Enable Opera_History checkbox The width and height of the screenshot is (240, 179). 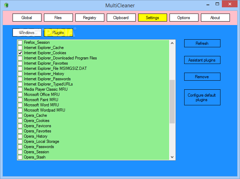pyautogui.click(x=20, y=136)
